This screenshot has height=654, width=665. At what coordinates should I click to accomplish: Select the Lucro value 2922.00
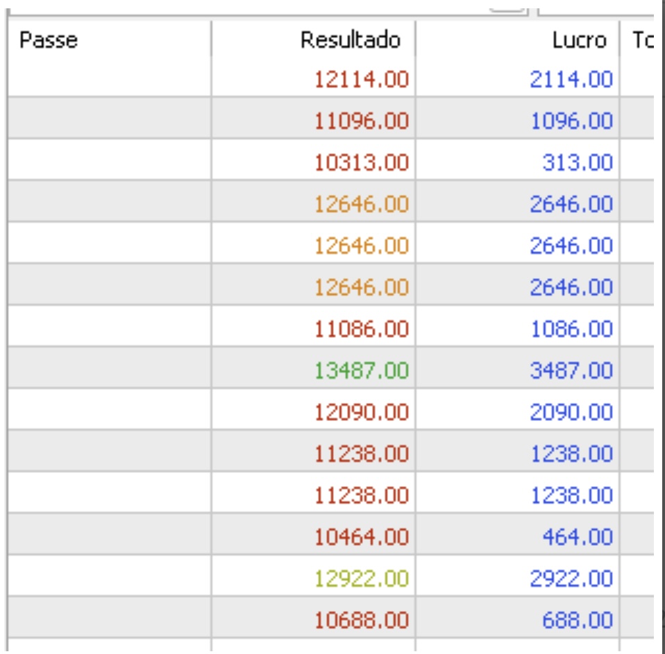pos(571,578)
